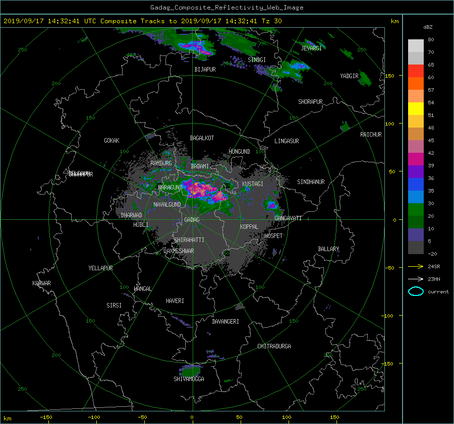Click the HUNGUND city label
The image size is (454, 424).
tap(239, 152)
